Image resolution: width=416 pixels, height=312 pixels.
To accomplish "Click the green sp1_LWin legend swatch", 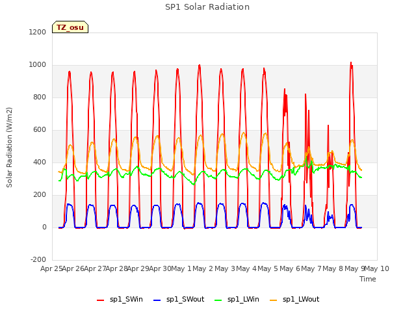I will (x=218, y=300).
